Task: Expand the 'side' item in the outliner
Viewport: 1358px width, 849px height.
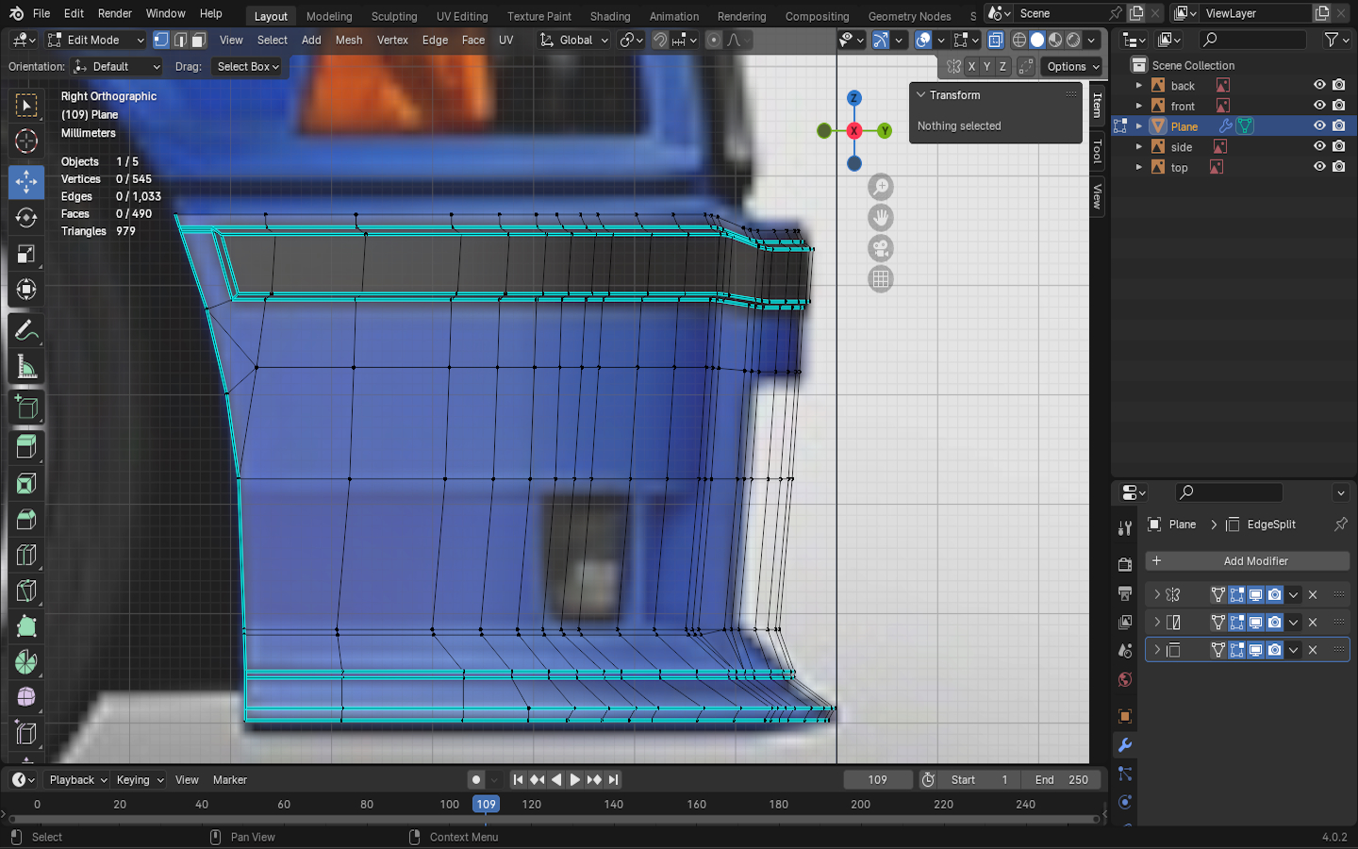Action: coord(1139,146)
